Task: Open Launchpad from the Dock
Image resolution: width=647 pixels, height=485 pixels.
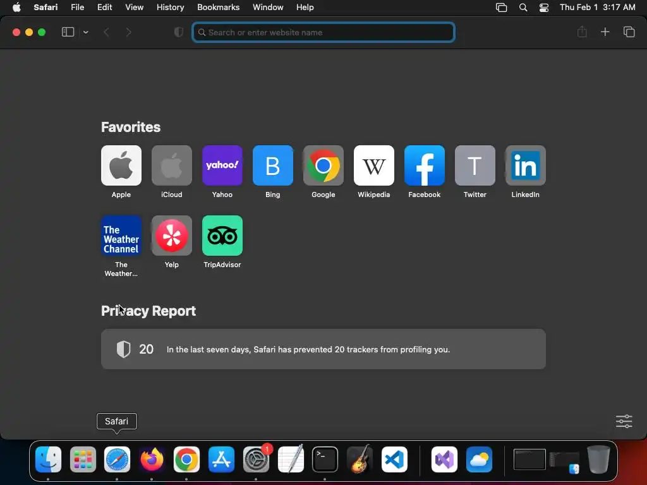Action: (x=83, y=459)
